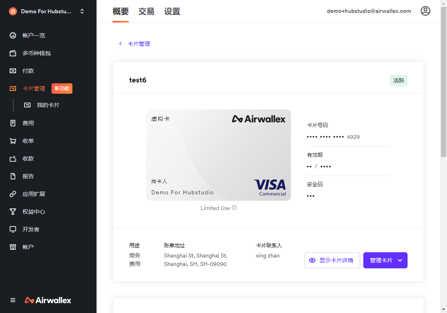The height and width of the screenshot is (313, 447).
Task: Click the 我的卡片 card icon
Action: (x=27, y=105)
